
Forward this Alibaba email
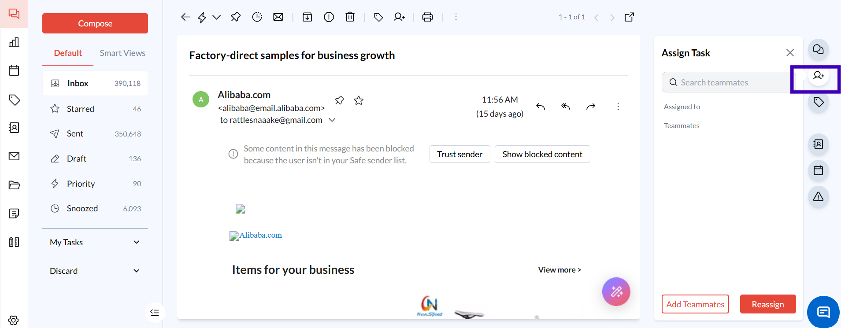coord(591,107)
